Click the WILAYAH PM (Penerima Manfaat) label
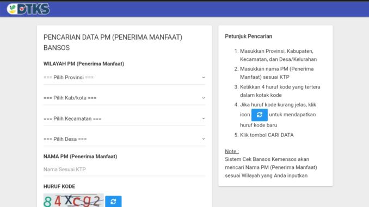 tap(84, 64)
